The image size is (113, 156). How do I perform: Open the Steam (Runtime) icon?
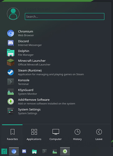click(x=11, y=72)
